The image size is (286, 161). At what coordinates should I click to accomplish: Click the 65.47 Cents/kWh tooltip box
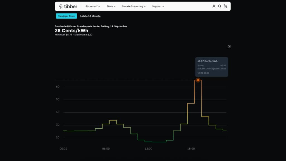[x=211, y=67]
